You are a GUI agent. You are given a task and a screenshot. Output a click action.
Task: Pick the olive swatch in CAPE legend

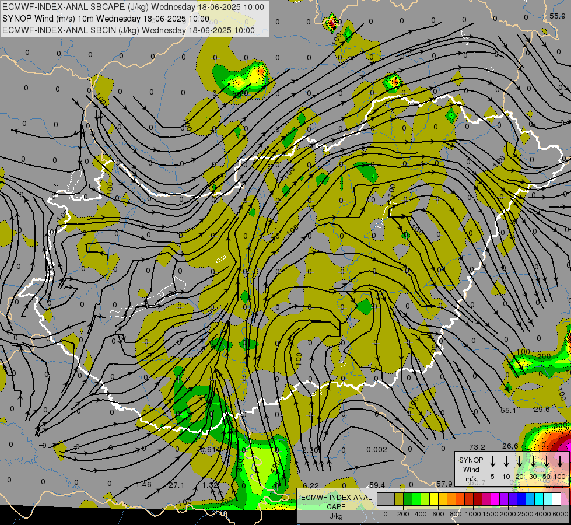click(399, 499)
